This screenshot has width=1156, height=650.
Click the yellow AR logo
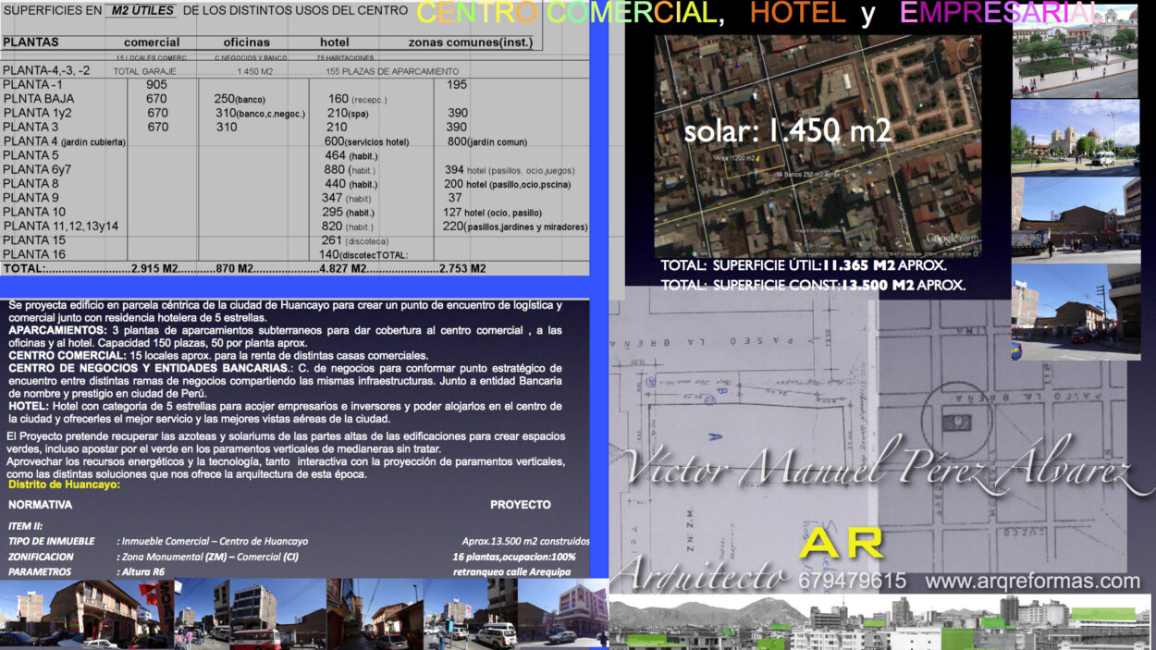pyautogui.click(x=842, y=544)
